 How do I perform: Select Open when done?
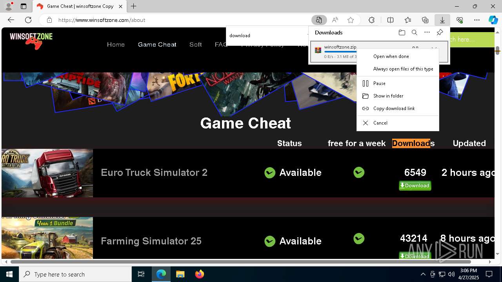(x=398, y=56)
